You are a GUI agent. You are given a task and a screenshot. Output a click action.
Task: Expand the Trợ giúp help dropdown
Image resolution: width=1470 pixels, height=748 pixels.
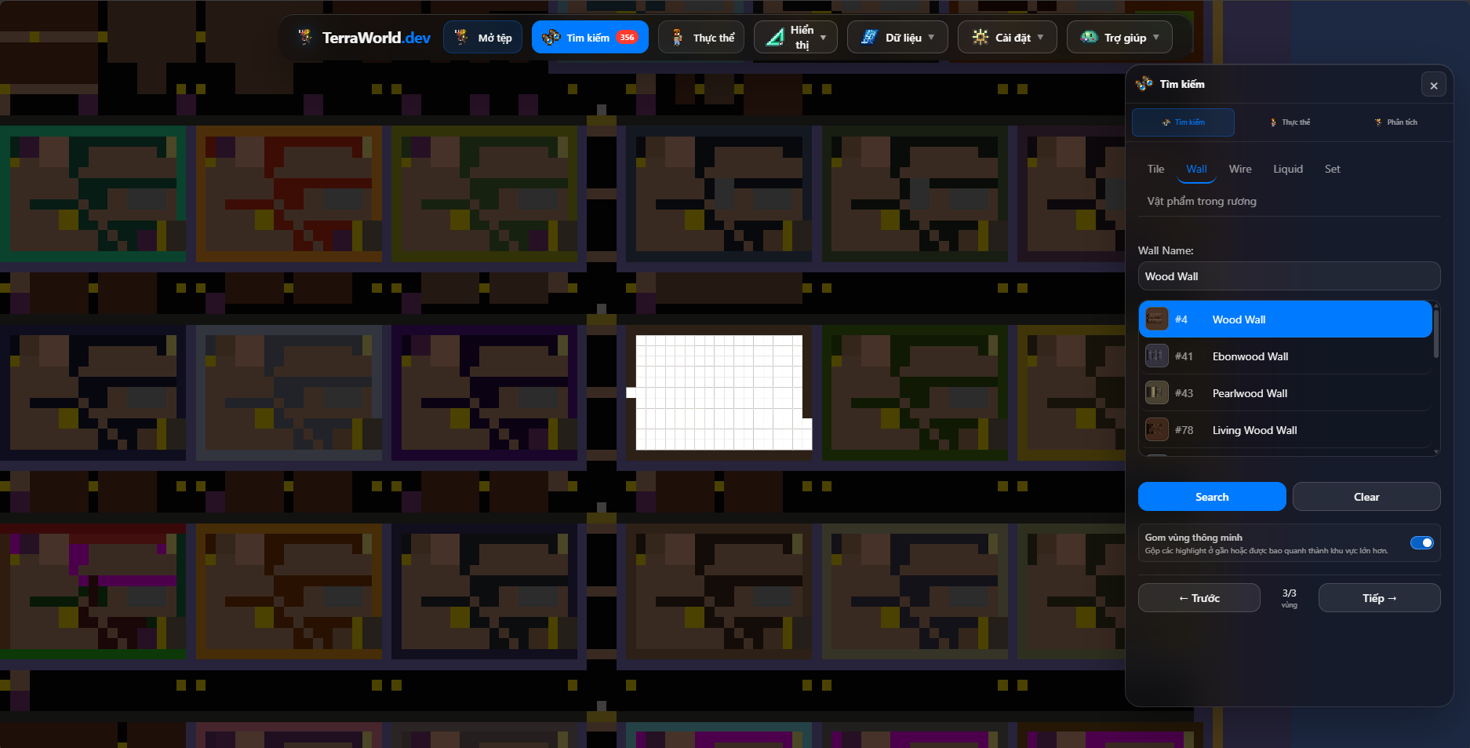click(x=1119, y=37)
